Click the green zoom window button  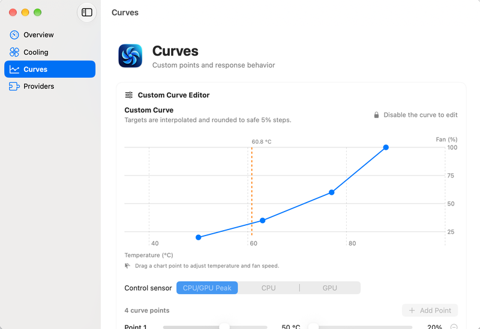click(38, 12)
